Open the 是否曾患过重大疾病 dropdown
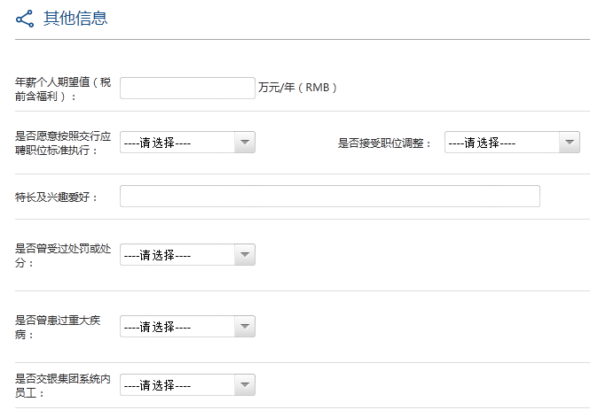The height and width of the screenshot is (410, 590). (x=187, y=326)
